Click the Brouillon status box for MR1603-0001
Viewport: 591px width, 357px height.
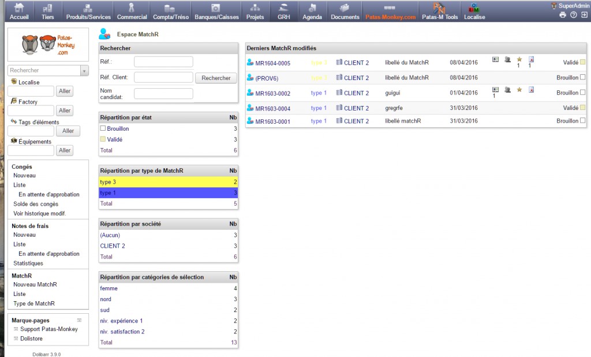582,121
